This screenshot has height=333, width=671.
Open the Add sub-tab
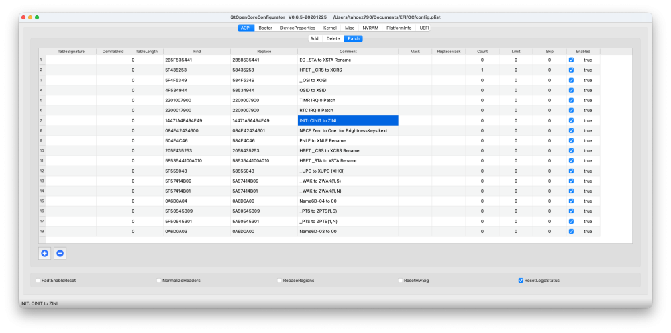click(x=314, y=38)
